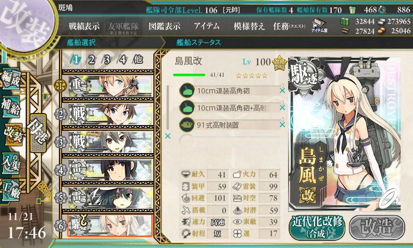Select the 10cm連装高角砲 equipment icon
The height and width of the screenshot is (248, 413).
(187, 91)
